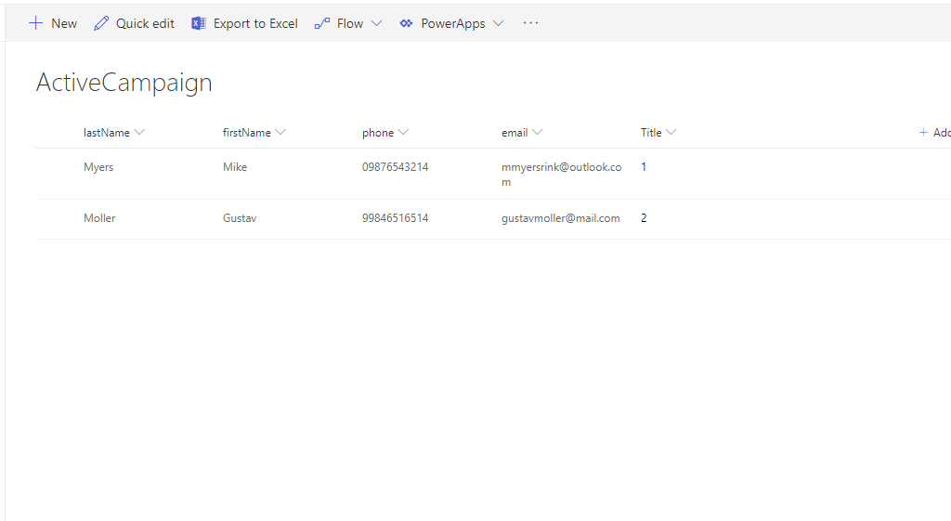
Task: Click the plus icon to add column
Action: point(923,133)
